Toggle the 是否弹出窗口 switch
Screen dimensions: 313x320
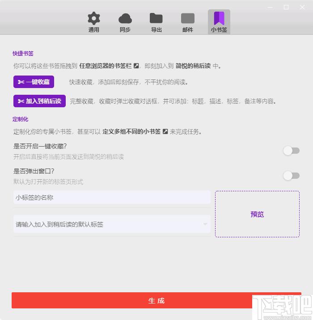click(292, 176)
